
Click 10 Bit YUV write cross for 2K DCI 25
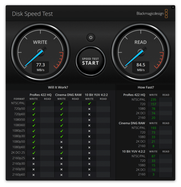(89, 153)
